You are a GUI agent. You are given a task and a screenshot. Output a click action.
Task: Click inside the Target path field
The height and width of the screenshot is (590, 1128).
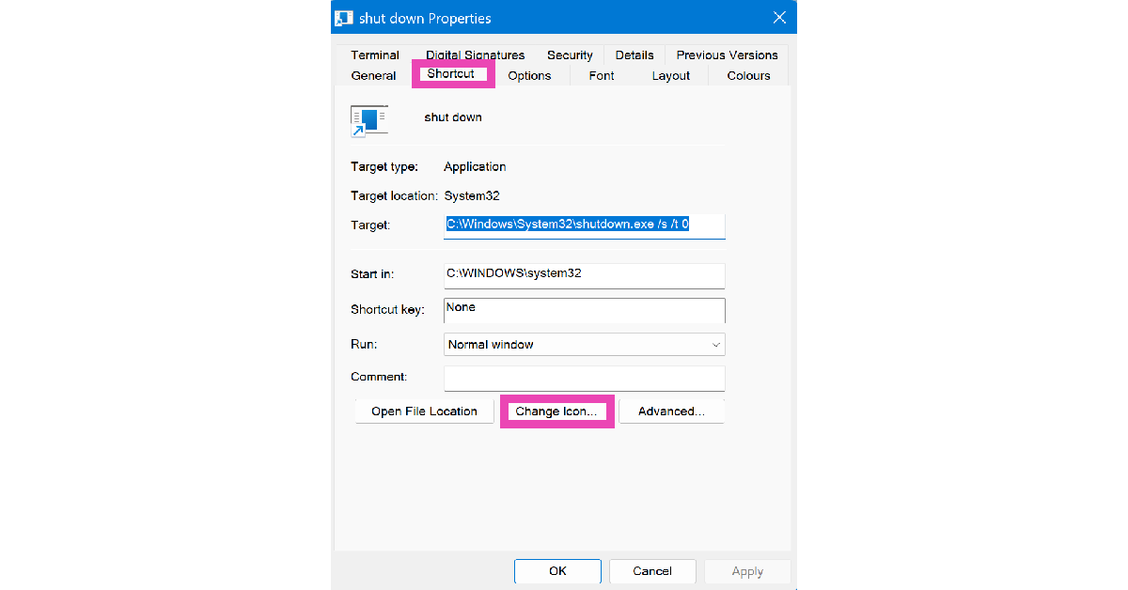coord(584,225)
